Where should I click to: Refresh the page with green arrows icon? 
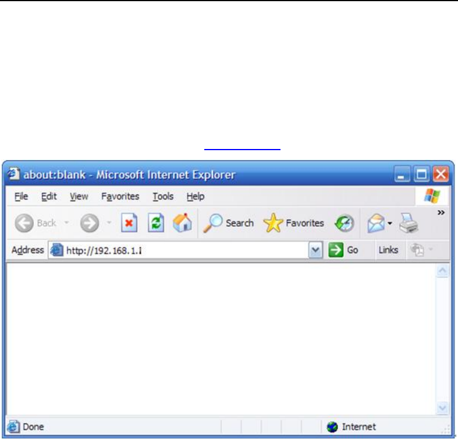click(156, 223)
